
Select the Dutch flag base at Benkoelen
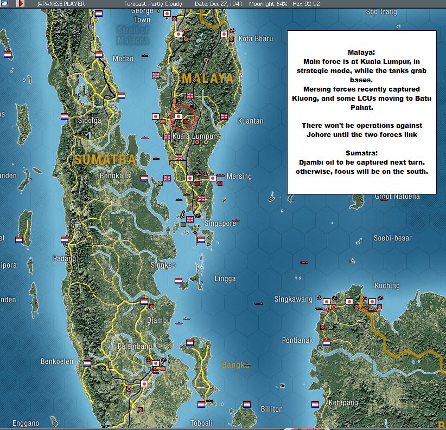click(87, 363)
